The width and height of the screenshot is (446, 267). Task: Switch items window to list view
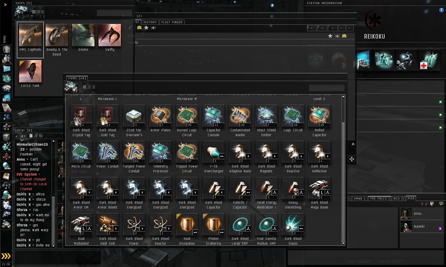[x=93, y=87]
